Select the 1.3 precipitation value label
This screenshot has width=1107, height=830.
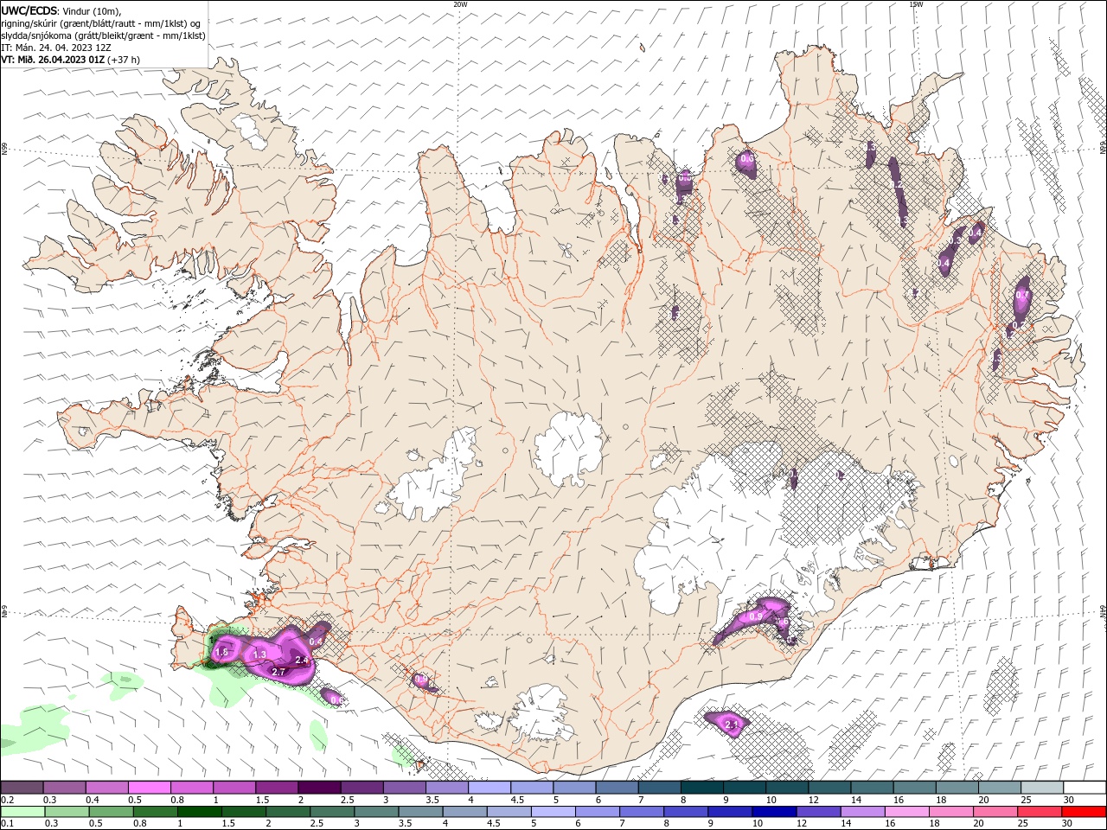pos(259,655)
